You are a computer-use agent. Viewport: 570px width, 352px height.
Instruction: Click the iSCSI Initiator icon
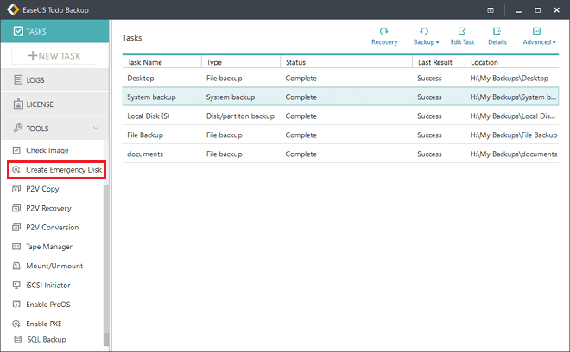pyautogui.click(x=16, y=285)
